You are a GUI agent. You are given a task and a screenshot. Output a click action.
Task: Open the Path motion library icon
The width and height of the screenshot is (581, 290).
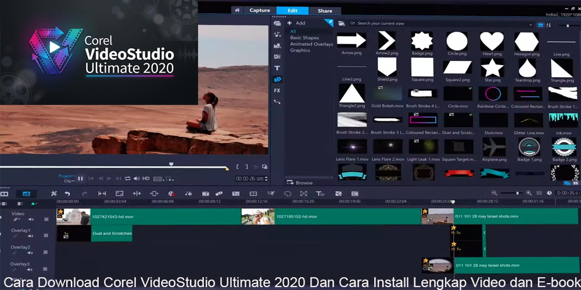point(277,101)
